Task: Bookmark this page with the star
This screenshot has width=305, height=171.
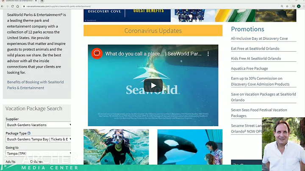Action: pyautogui.click(x=287, y=6)
